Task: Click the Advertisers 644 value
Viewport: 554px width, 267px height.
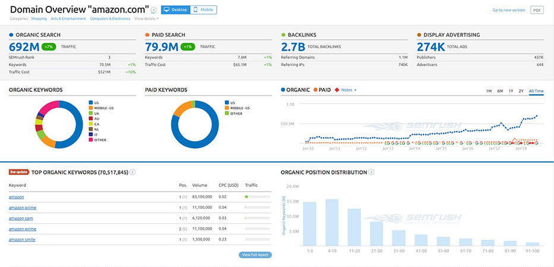Action: pos(540,65)
